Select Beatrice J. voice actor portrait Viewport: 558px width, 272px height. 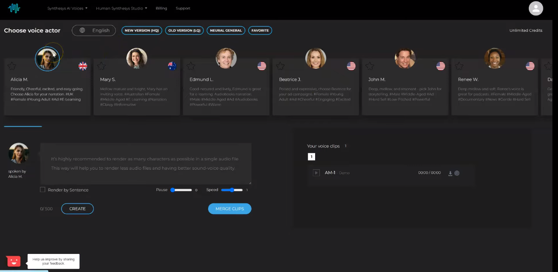[x=316, y=58]
